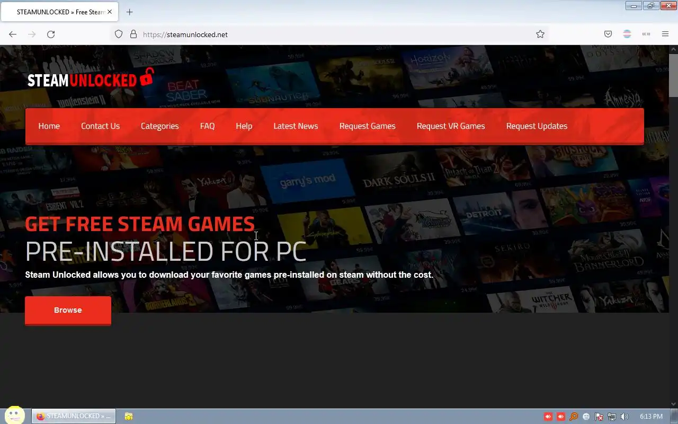Viewport: 678px width, 424px height.
Task: Click the 'GET FREE STEAM GAMES' heading
Action: point(140,224)
